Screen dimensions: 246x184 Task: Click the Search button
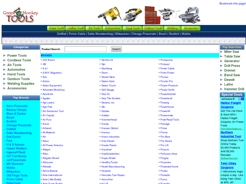click(x=116, y=49)
